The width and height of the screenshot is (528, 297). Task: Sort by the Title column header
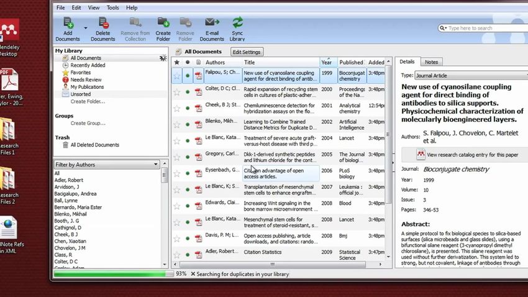pyautogui.click(x=281, y=62)
